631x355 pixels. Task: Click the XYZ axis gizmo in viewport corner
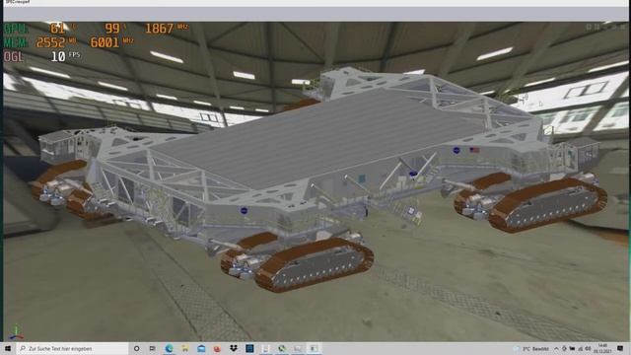click(16, 333)
